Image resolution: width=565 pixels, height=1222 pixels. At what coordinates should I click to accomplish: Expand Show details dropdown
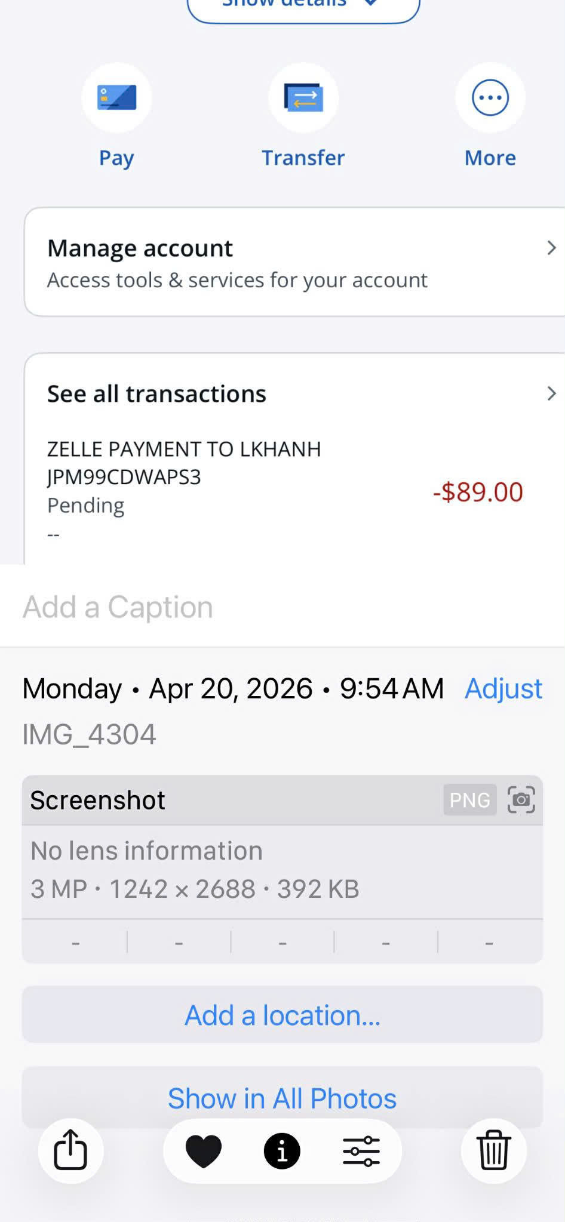click(303, 6)
